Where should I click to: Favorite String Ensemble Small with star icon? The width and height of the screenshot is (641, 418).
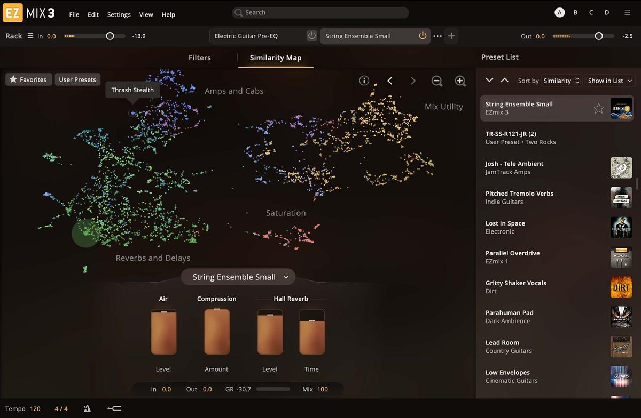tap(598, 108)
